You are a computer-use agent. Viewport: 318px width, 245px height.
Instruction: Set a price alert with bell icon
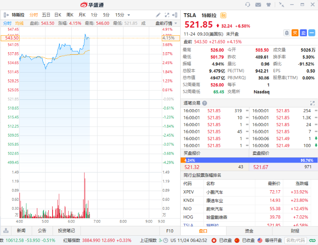click(287, 33)
